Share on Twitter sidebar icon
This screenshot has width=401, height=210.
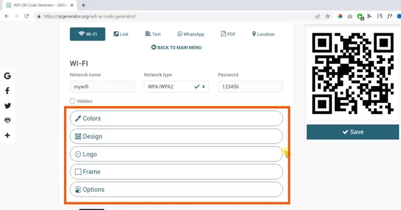pos(7,105)
